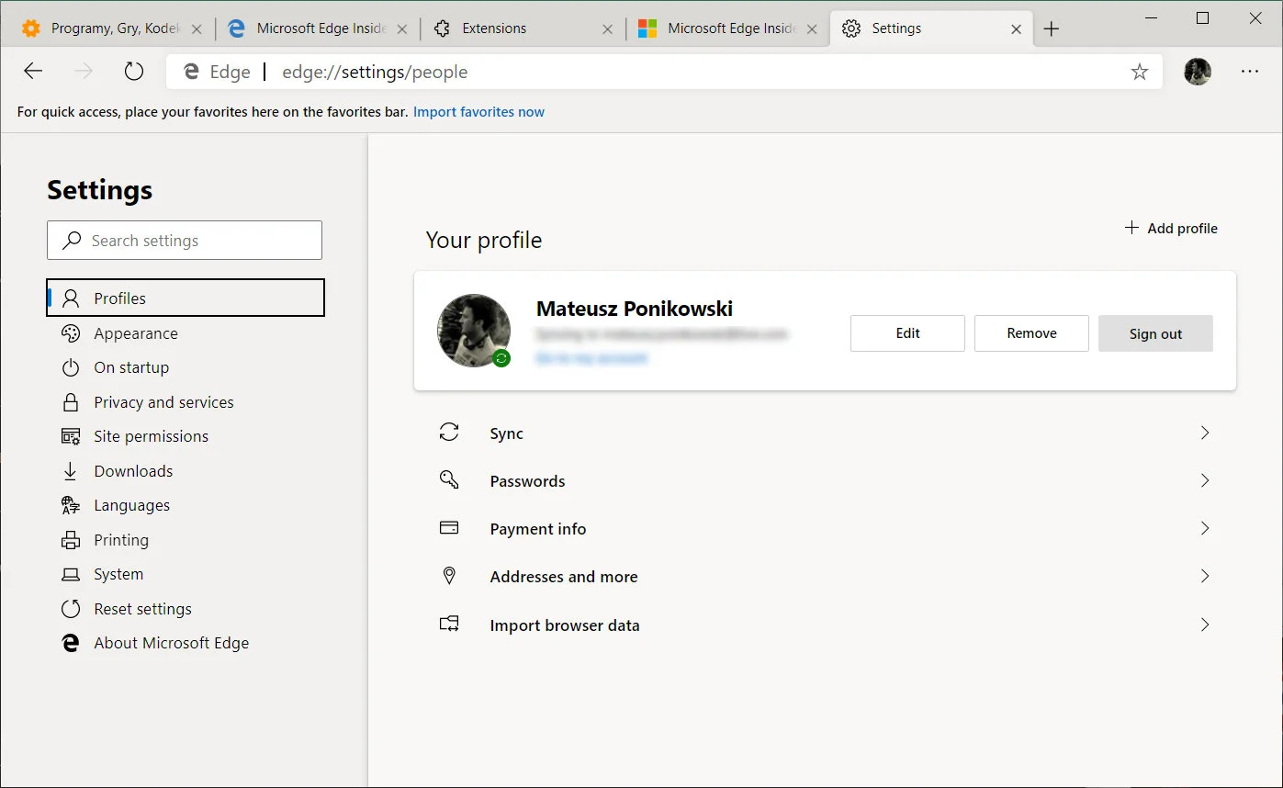This screenshot has width=1283, height=788.
Task: Close the Extensions tab
Action: pyautogui.click(x=607, y=28)
